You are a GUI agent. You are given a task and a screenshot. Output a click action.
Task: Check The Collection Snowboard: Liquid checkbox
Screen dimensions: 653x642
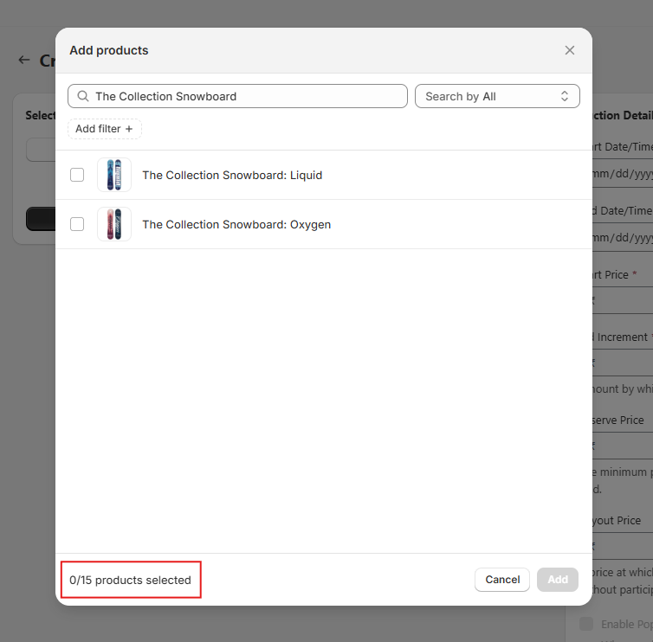click(x=77, y=175)
